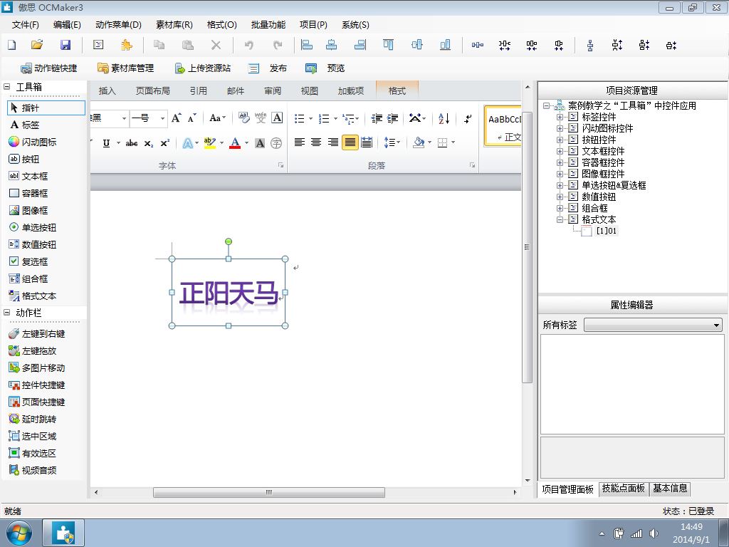Choose the 左键拖放 drag-and-drop action

(33, 351)
